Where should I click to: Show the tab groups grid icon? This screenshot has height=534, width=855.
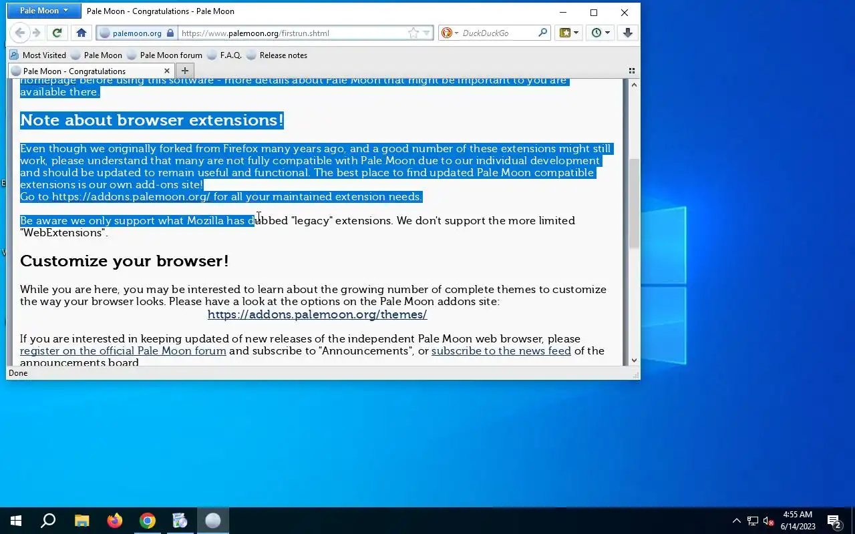point(631,71)
